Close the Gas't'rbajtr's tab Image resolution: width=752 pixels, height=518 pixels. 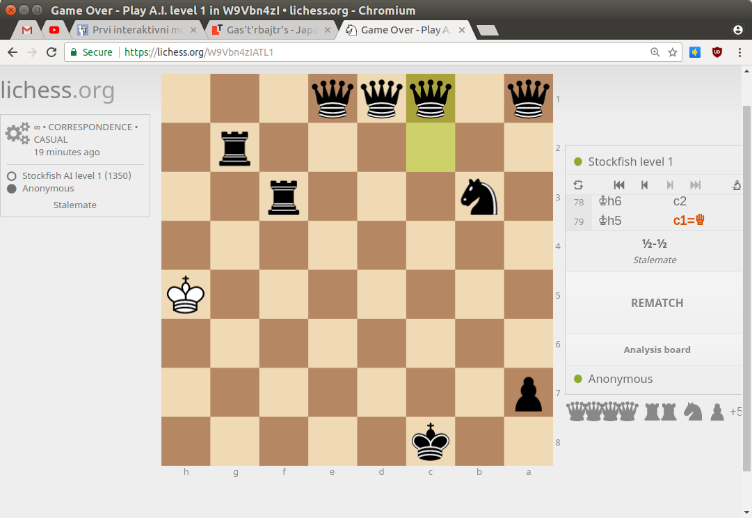(328, 30)
